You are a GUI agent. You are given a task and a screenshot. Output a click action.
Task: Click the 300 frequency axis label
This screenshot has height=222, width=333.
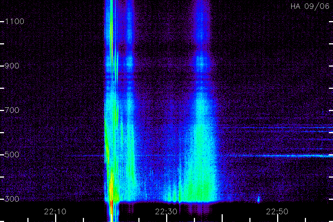[12, 199]
